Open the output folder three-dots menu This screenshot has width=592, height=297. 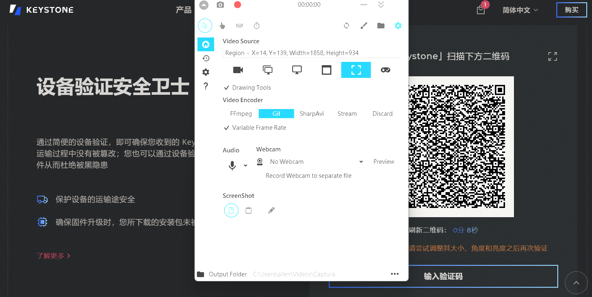pyautogui.click(x=395, y=274)
